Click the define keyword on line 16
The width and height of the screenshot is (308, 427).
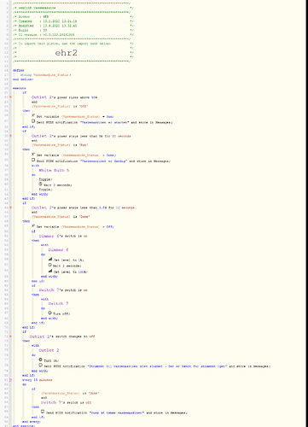pyautogui.click(x=19, y=70)
